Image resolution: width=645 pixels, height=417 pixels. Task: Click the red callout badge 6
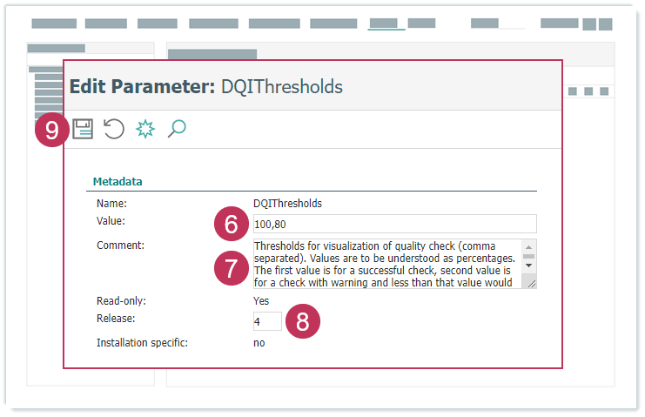(x=231, y=225)
